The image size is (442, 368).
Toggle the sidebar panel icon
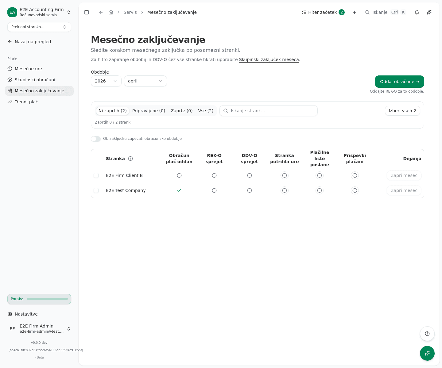(x=87, y=12)
